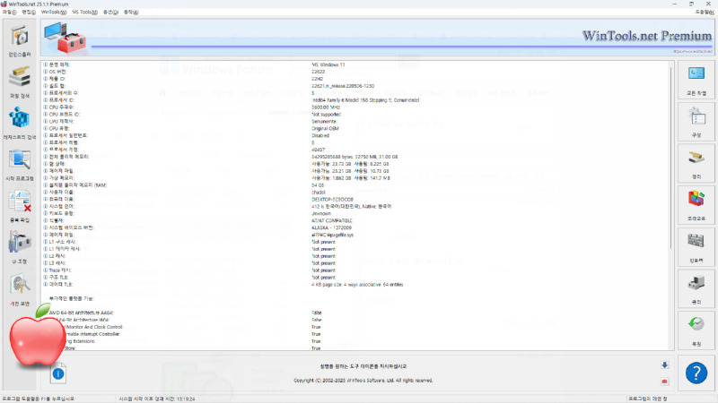718x403 pixels.
Task: Open the MS Tools menu
Action: pyautogui.click(x=84, y=13)
